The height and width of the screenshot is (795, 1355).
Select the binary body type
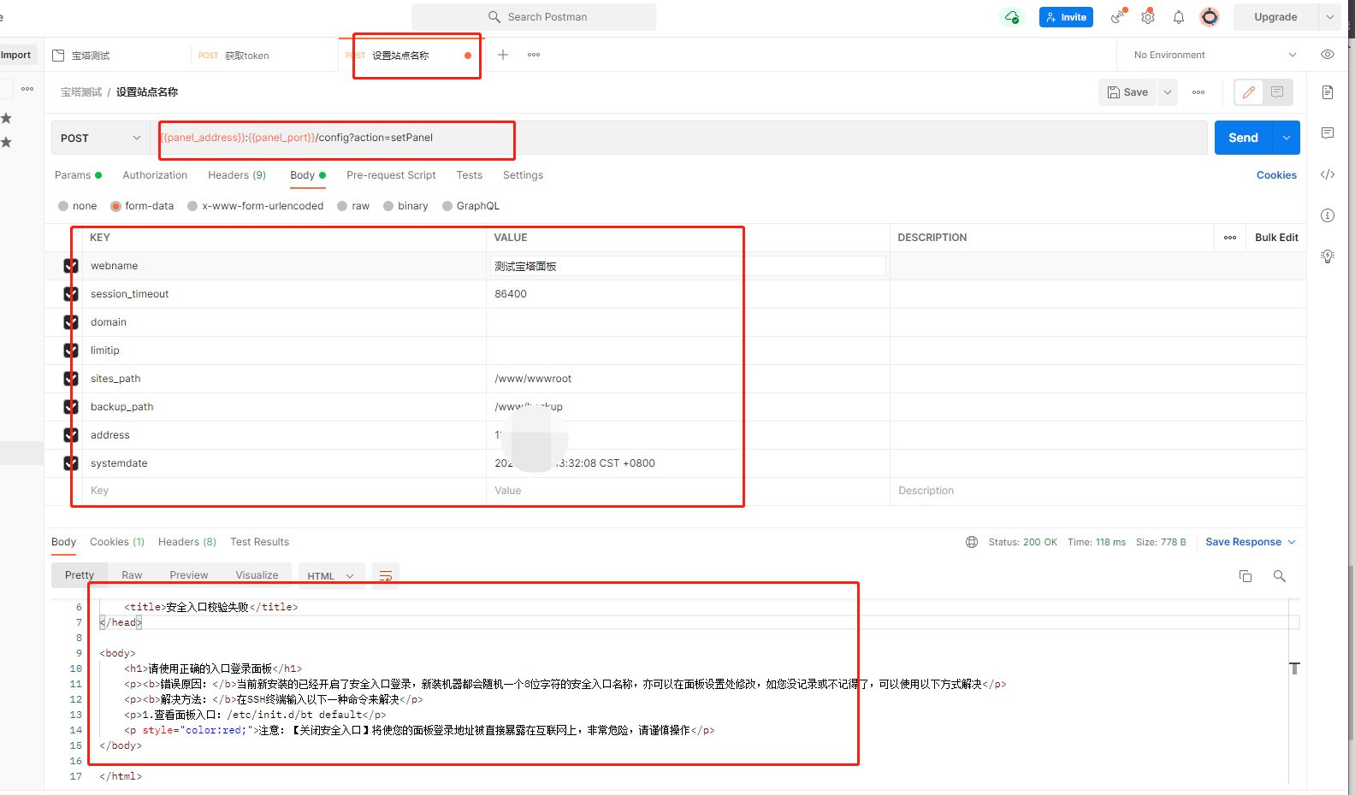[388, 206]
